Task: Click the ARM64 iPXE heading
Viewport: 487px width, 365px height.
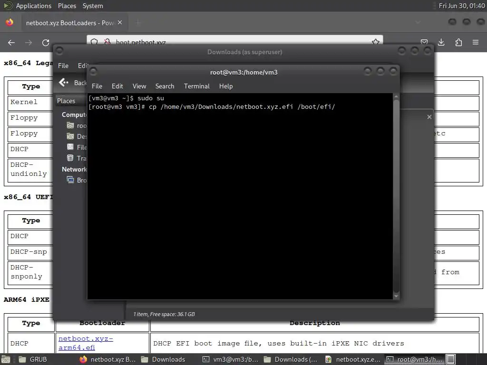Action: pyautogui.click(x=27, y=300)
